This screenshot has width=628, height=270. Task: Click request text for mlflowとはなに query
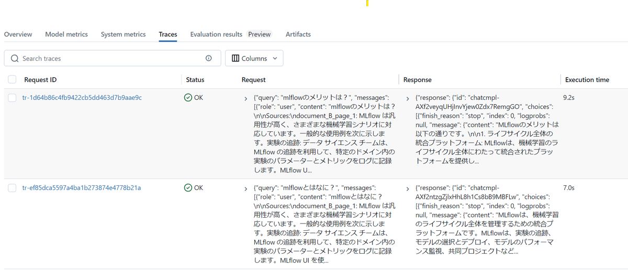coord(324,223)
